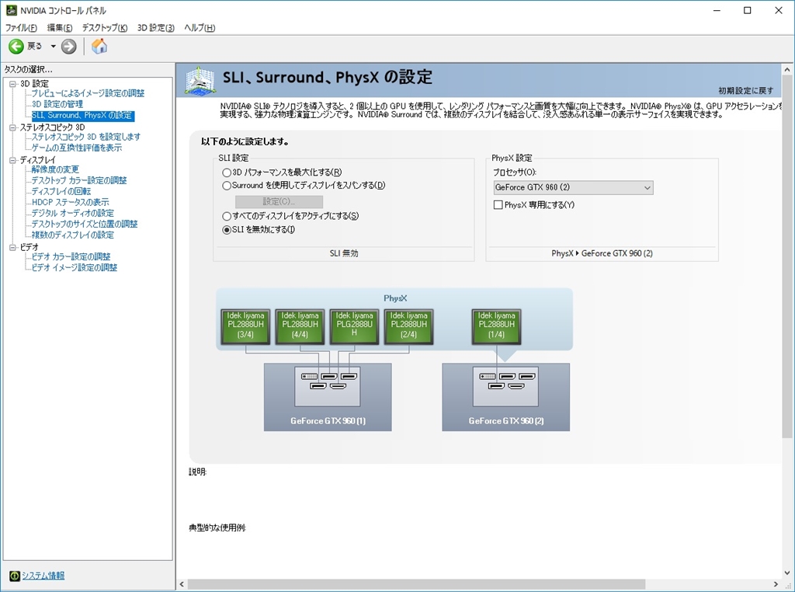
Task: Open ビデオ カラー設定の調整
Action: tap(71, 256)
